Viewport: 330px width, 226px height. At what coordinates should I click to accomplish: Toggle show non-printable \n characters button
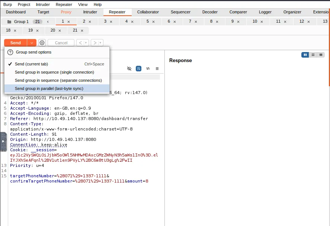point(148,69)
